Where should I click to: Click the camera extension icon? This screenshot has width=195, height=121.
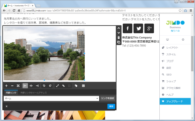click(186, 10)
